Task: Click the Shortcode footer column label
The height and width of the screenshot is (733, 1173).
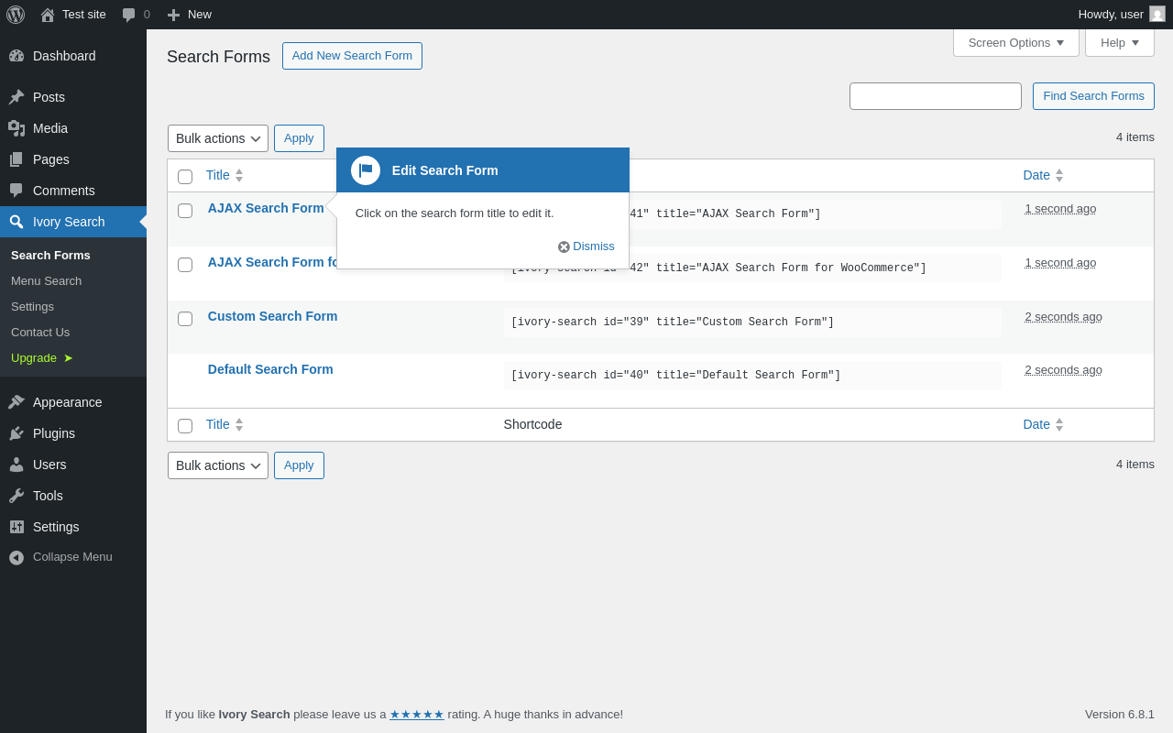Action: 532,424
